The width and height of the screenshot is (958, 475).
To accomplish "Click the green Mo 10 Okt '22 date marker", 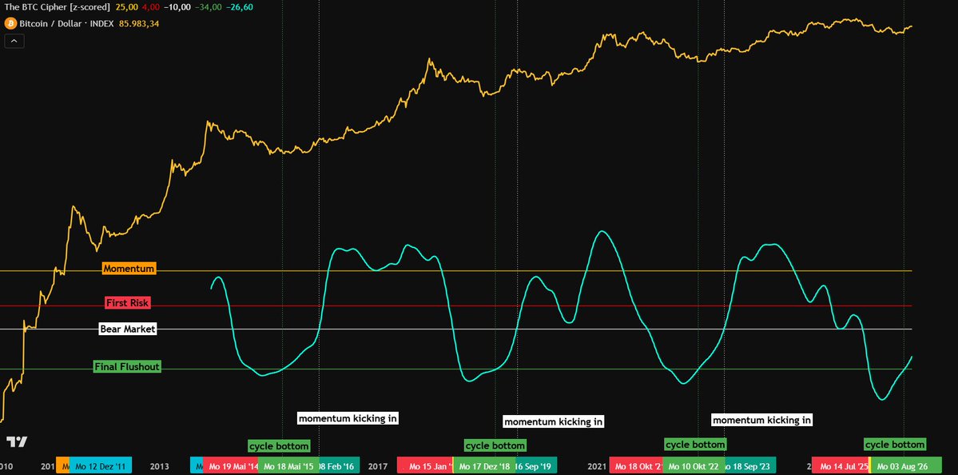I will (694, 466).
